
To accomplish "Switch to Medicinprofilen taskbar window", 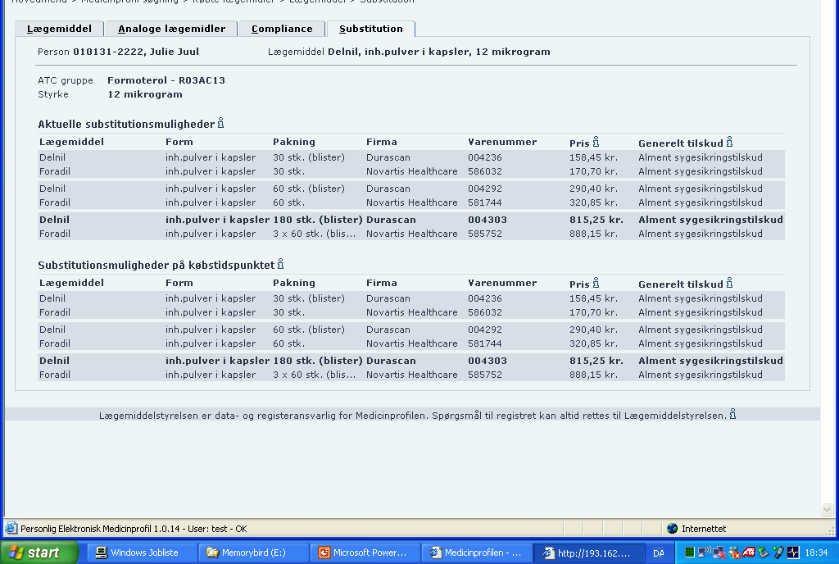I will [x=478, y=553].
